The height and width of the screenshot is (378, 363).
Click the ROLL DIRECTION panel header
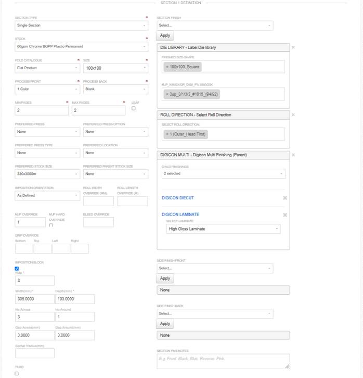(x=223, y=115)
